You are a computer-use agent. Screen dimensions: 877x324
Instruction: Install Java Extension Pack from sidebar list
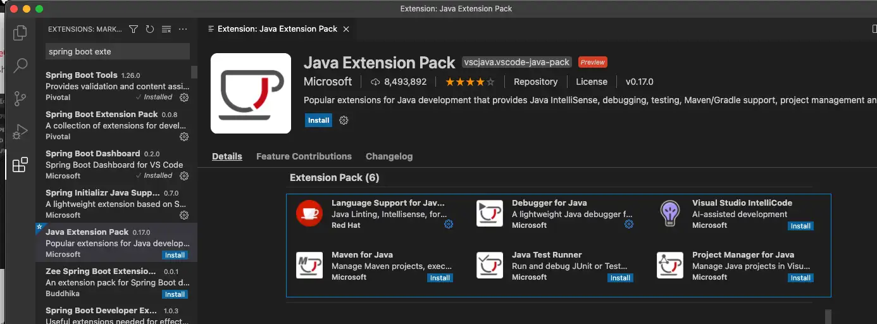click(x=175, y=255)
